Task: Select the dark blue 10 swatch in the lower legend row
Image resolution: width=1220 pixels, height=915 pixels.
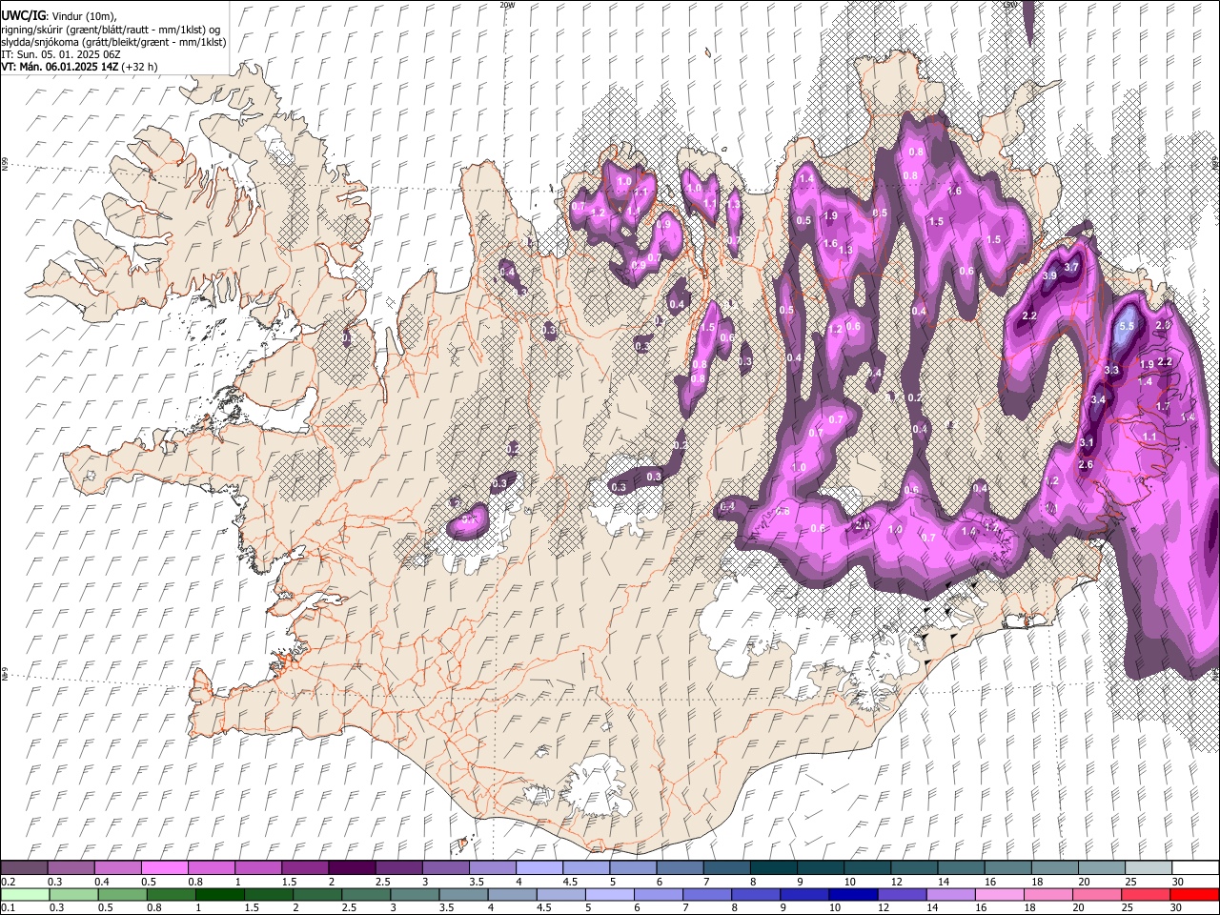Action: point(854,895)
